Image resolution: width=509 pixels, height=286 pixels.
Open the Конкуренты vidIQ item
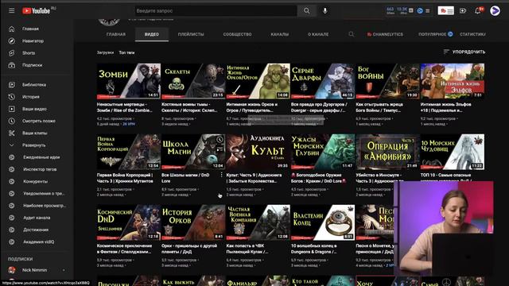coord(34,181)
